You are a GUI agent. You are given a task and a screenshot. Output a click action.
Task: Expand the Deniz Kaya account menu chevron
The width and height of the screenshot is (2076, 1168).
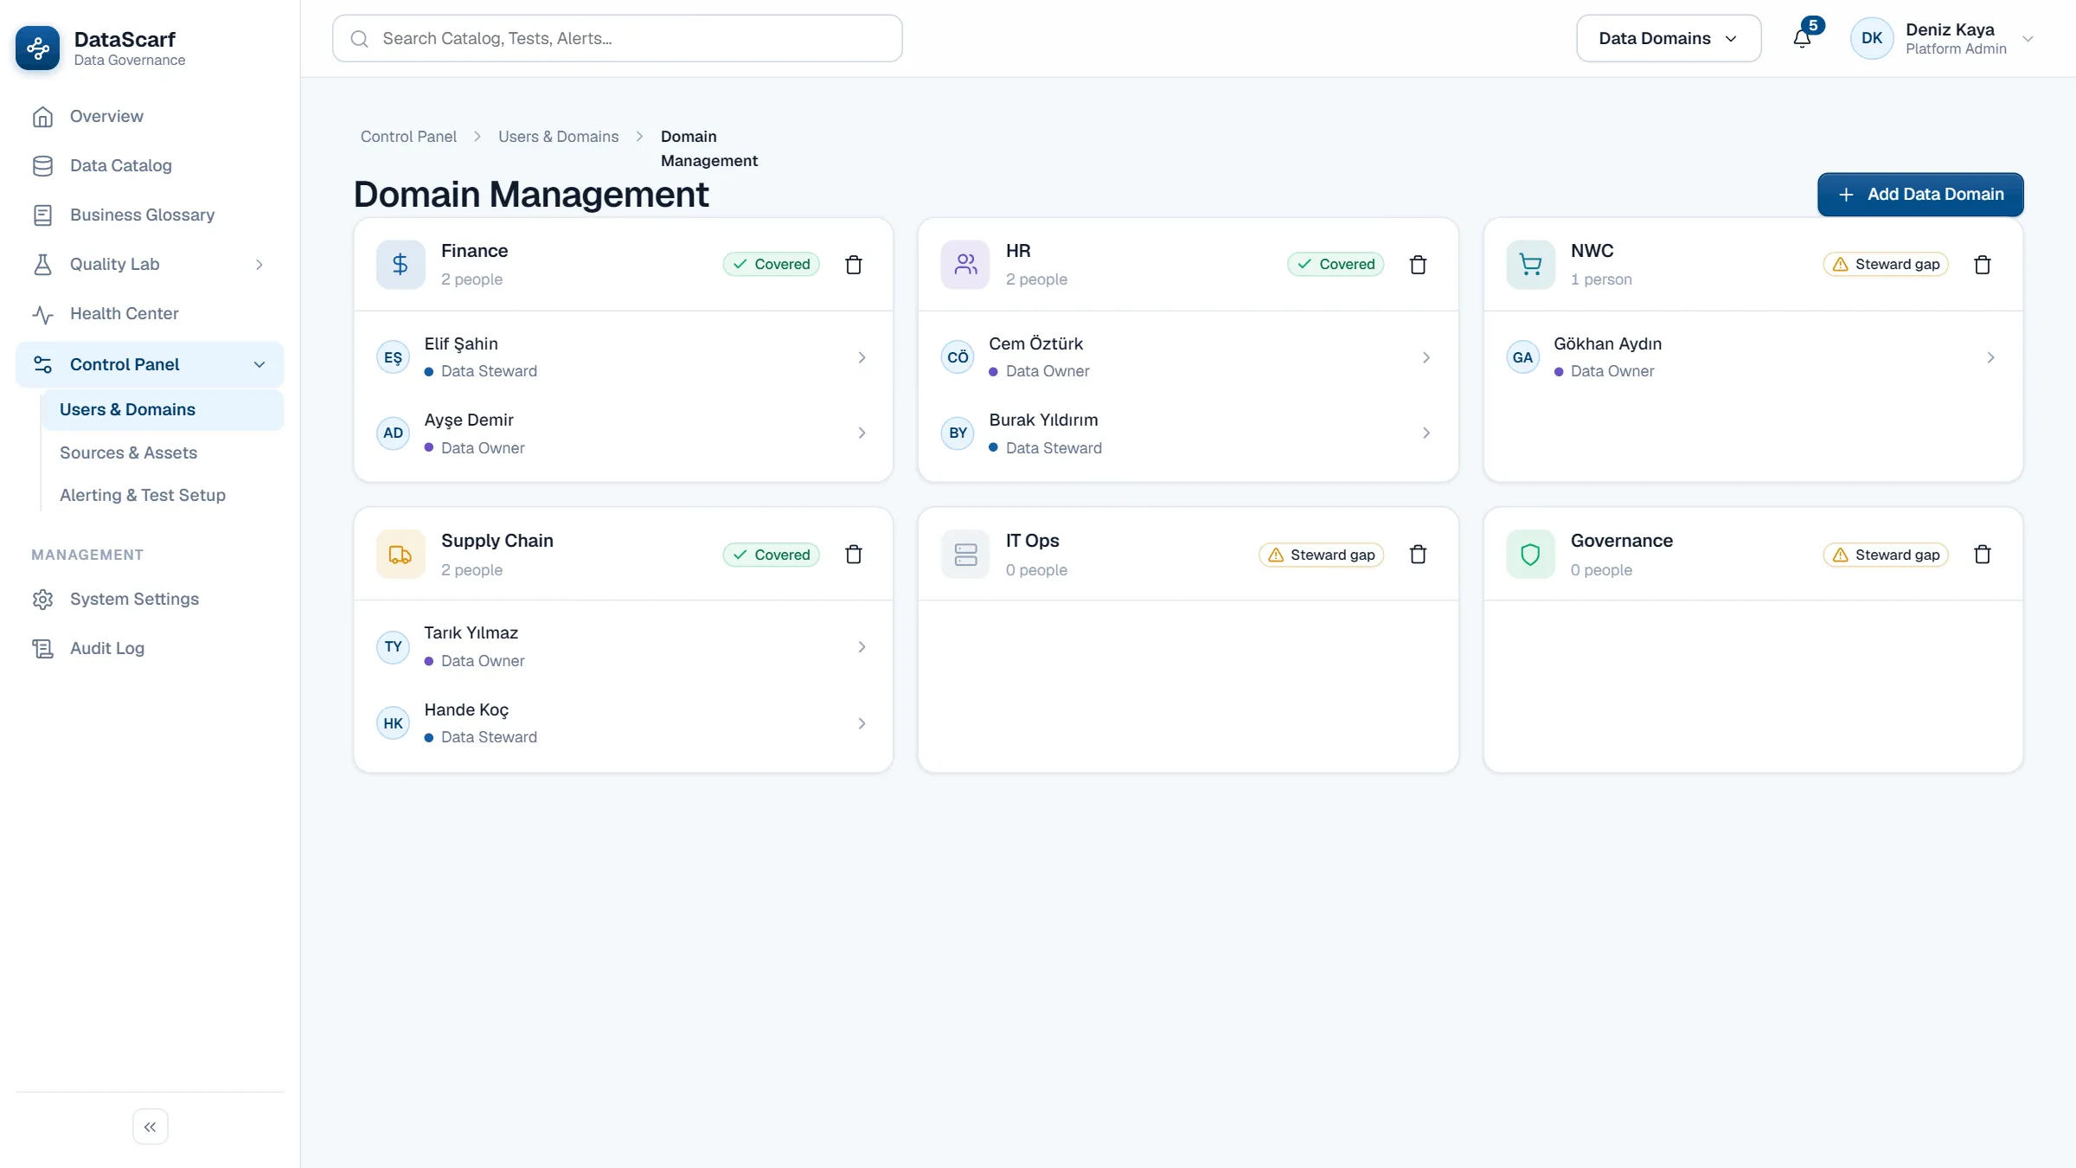click(2028, 39)
